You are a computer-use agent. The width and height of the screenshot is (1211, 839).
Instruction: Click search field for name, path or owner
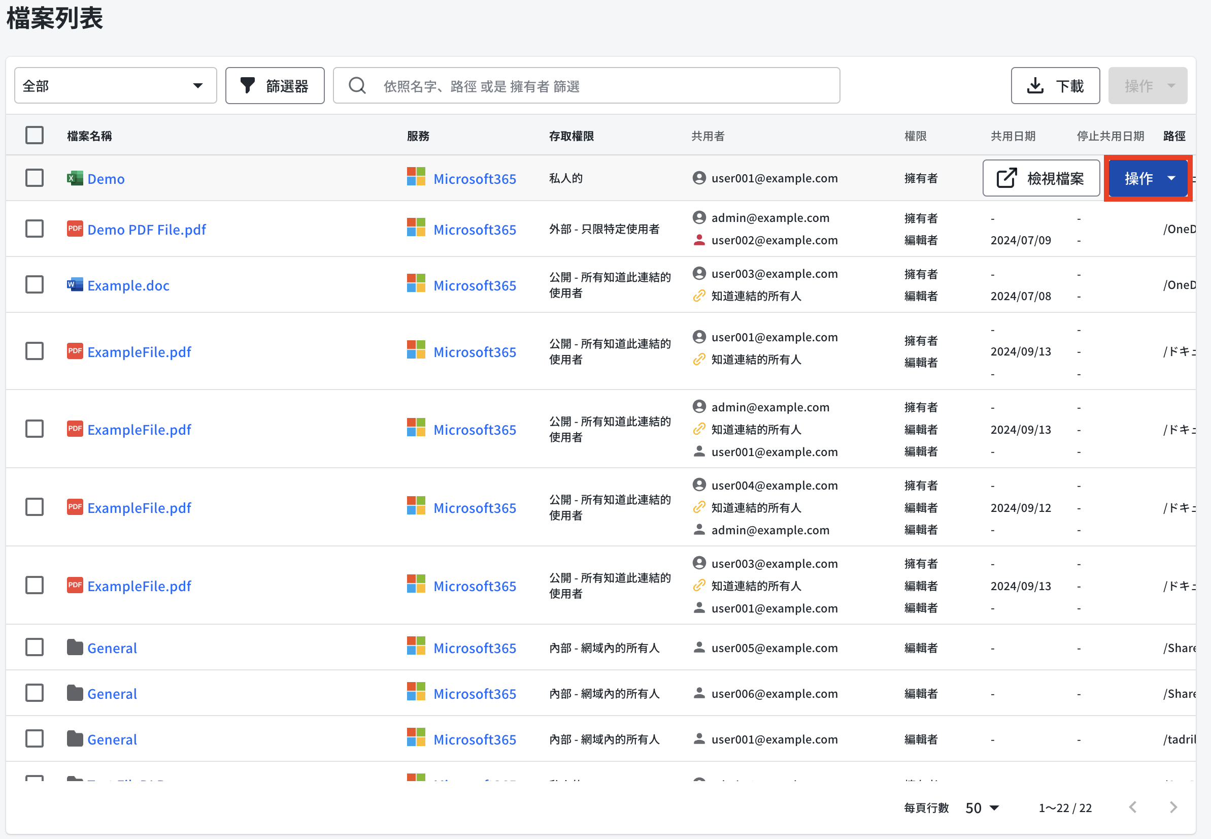[586, 86]
